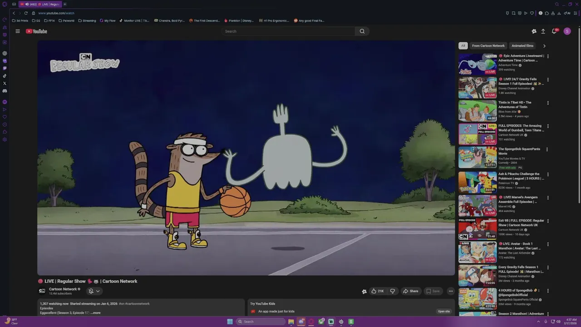Viewport: 581px width, 327px height.
Task: Open taskbar volume speaker icon
Action: (558, 322)
